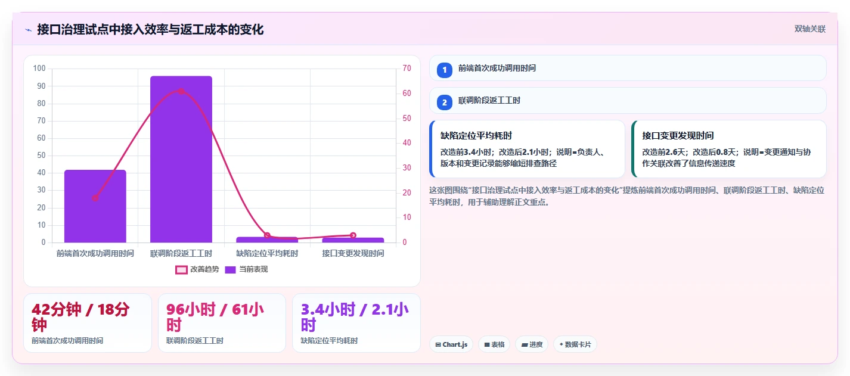This screenshot has height=376, width=850.
Task: Click the trend line point above 接口变更发现时间
Action: (x=353, y=235)
